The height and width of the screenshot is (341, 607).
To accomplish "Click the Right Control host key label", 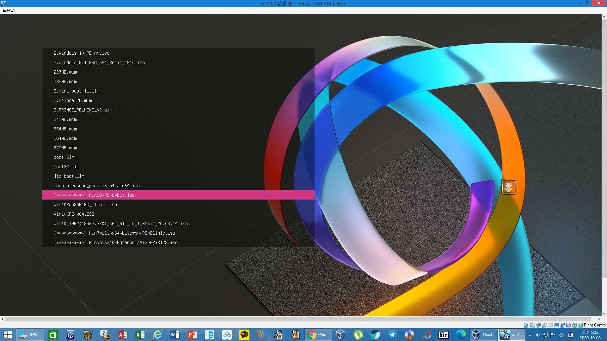I will 595,325.
